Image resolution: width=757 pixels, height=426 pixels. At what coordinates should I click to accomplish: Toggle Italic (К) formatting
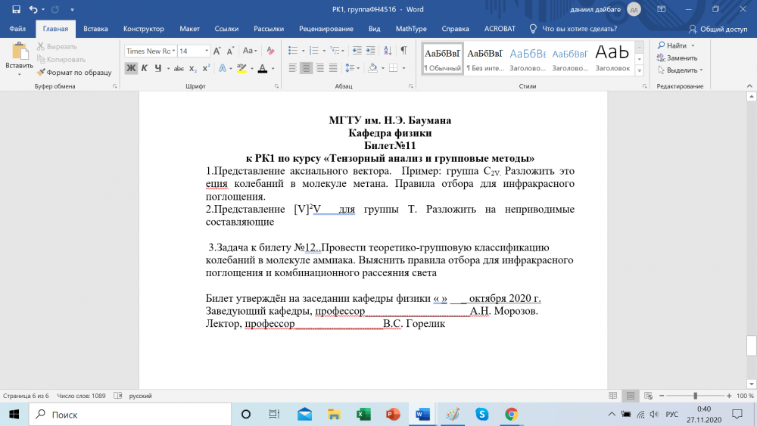coord(144,68)
